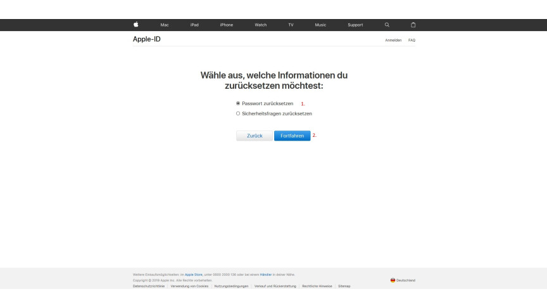Image resolution: width=547 pixels, height=308 pixels.
Task: Open the Music menu item
Action: click(320, 25)
